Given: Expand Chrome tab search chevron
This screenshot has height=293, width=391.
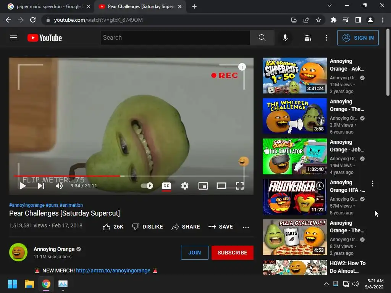Looking at the screenshot, I should [x=330, y=5].
